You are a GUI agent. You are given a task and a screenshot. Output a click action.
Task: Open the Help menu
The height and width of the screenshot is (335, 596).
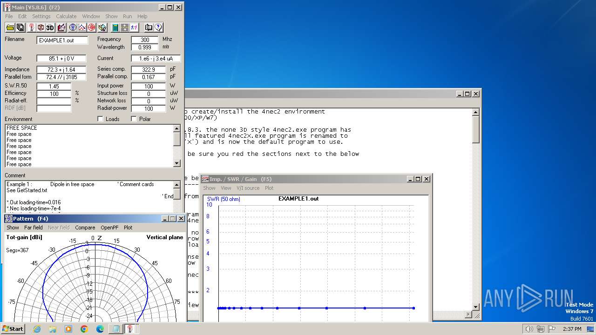[142, 16]
